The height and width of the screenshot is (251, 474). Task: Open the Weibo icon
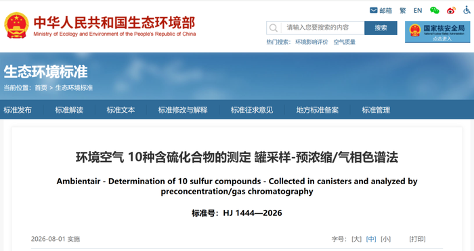451,11
